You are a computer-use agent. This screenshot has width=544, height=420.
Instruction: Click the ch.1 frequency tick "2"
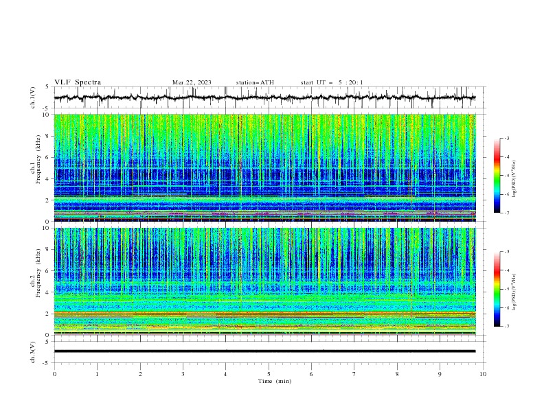(x=48, y=200)
